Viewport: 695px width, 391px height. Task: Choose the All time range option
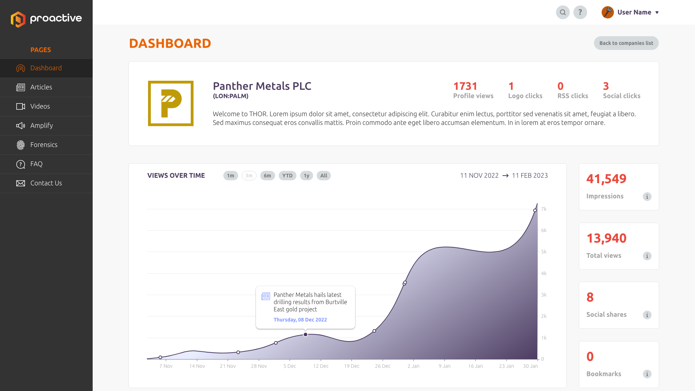[x=324, y=176]
